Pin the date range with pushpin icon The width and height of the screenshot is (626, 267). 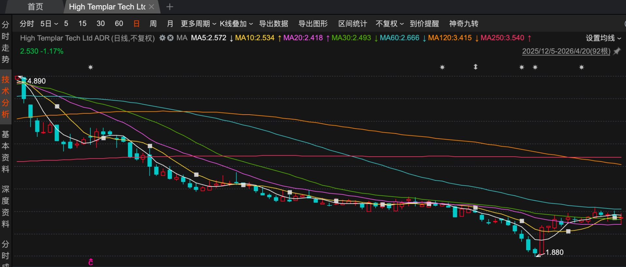617,51
